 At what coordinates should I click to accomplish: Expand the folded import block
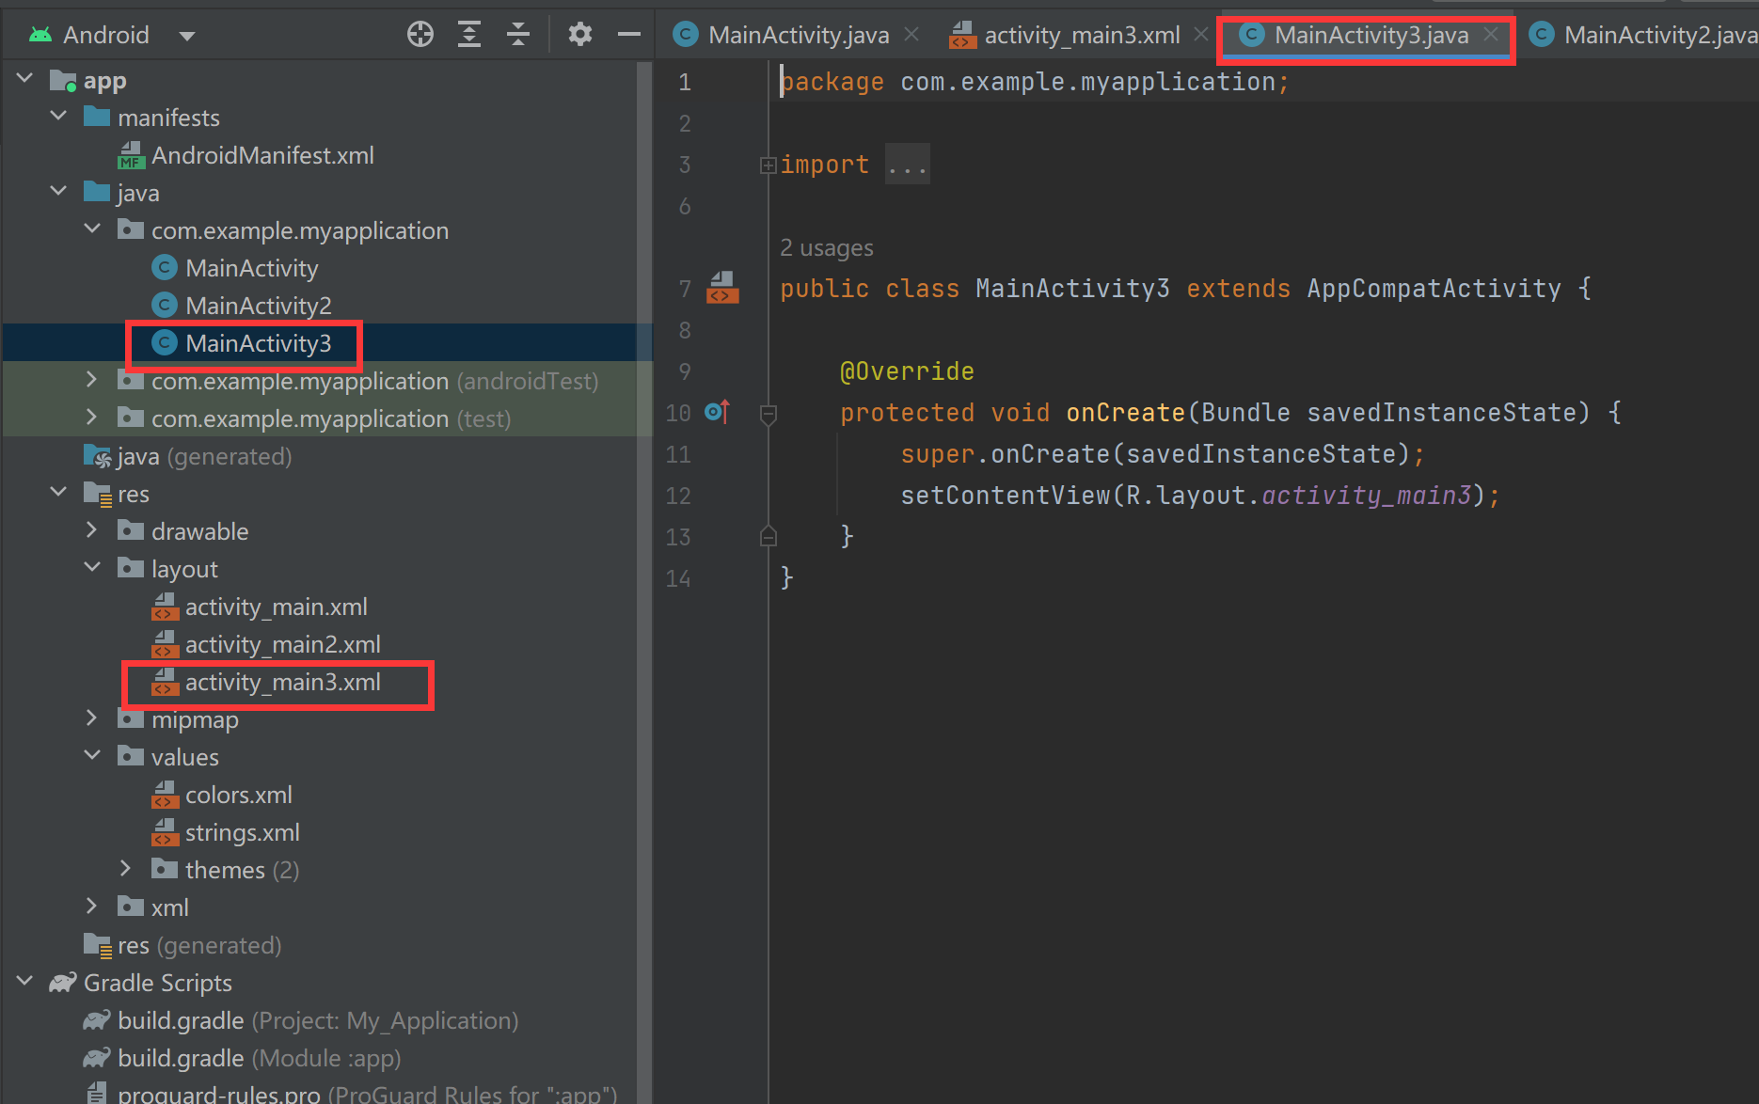click(769, 166)
